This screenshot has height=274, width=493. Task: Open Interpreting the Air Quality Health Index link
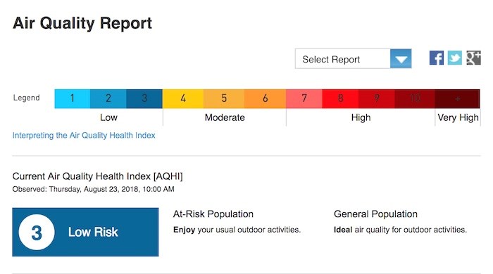84,135
